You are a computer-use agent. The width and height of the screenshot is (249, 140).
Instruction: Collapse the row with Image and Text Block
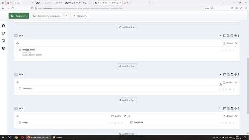coord(221,108)
